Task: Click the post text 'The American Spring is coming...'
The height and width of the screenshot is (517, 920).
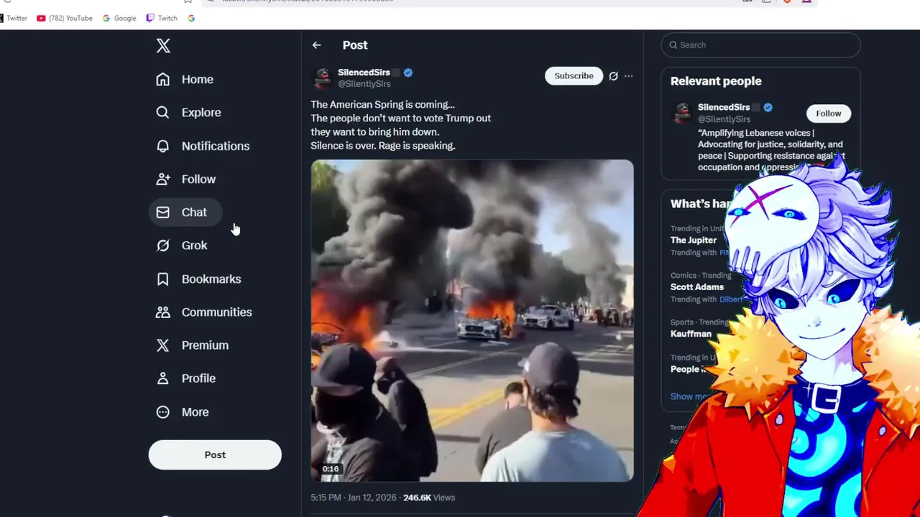Action: (x=382, y=105)
